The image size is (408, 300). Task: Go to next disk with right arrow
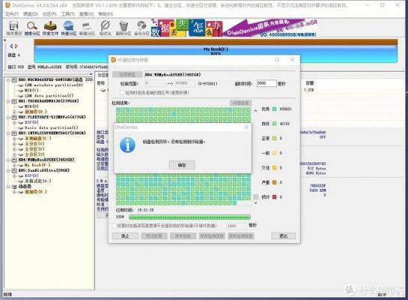pos(16,46)
